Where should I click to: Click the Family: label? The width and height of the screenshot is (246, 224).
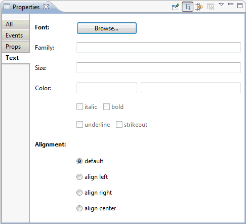click(x=45, y=48)
